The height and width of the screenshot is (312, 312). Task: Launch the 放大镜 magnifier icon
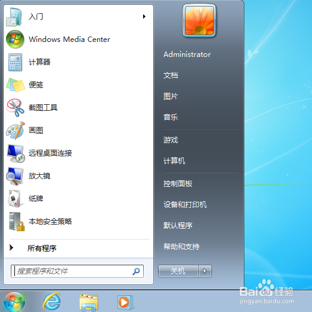point(15,176)
